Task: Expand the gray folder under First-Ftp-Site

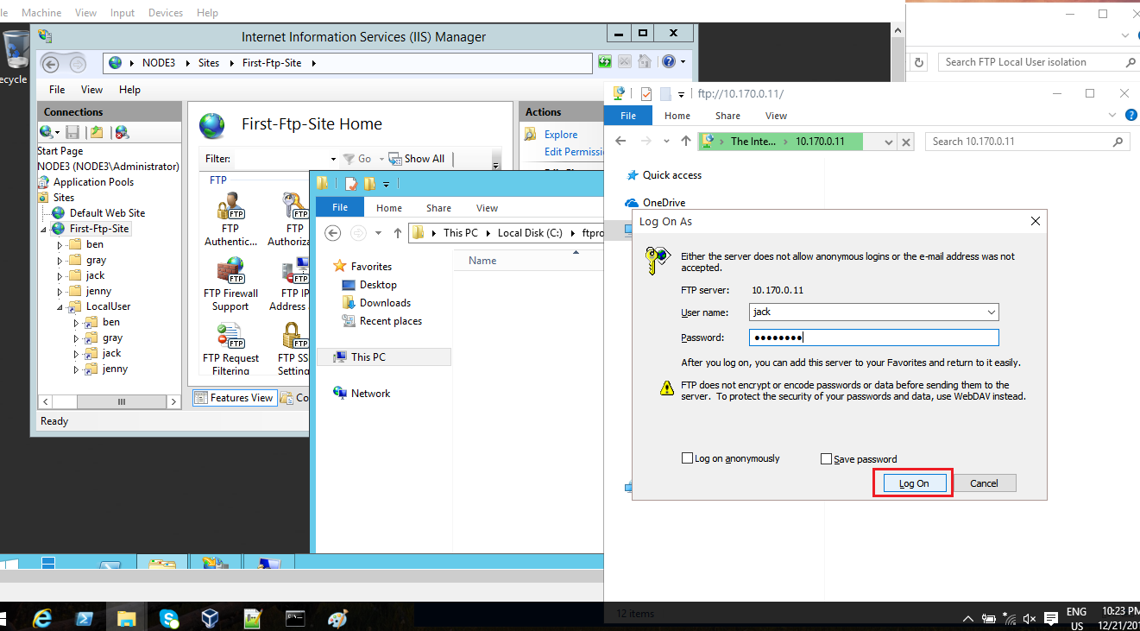Action: pyautogui.click(x=60, y=261)
